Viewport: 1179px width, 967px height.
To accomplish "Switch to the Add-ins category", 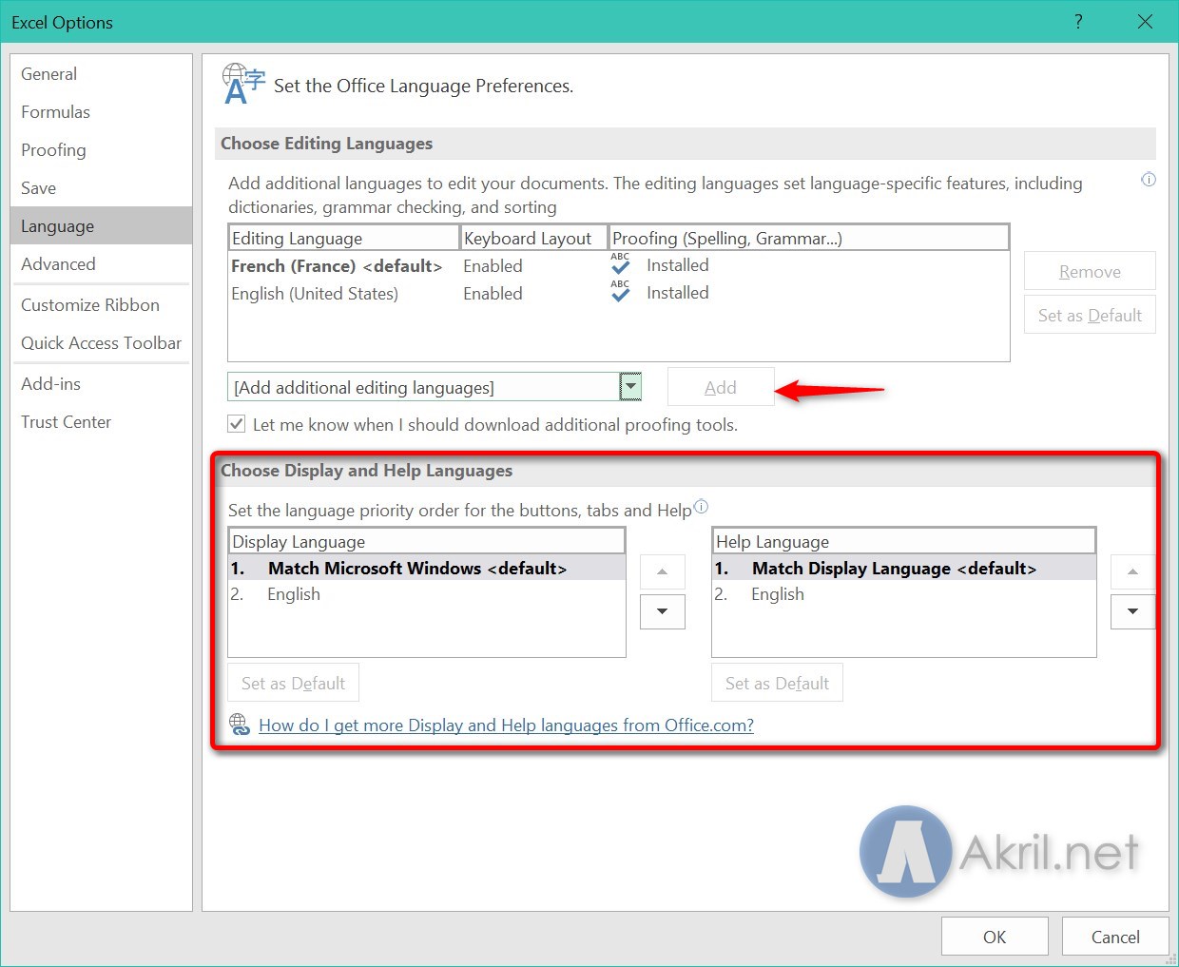I will tap(101, 384).
